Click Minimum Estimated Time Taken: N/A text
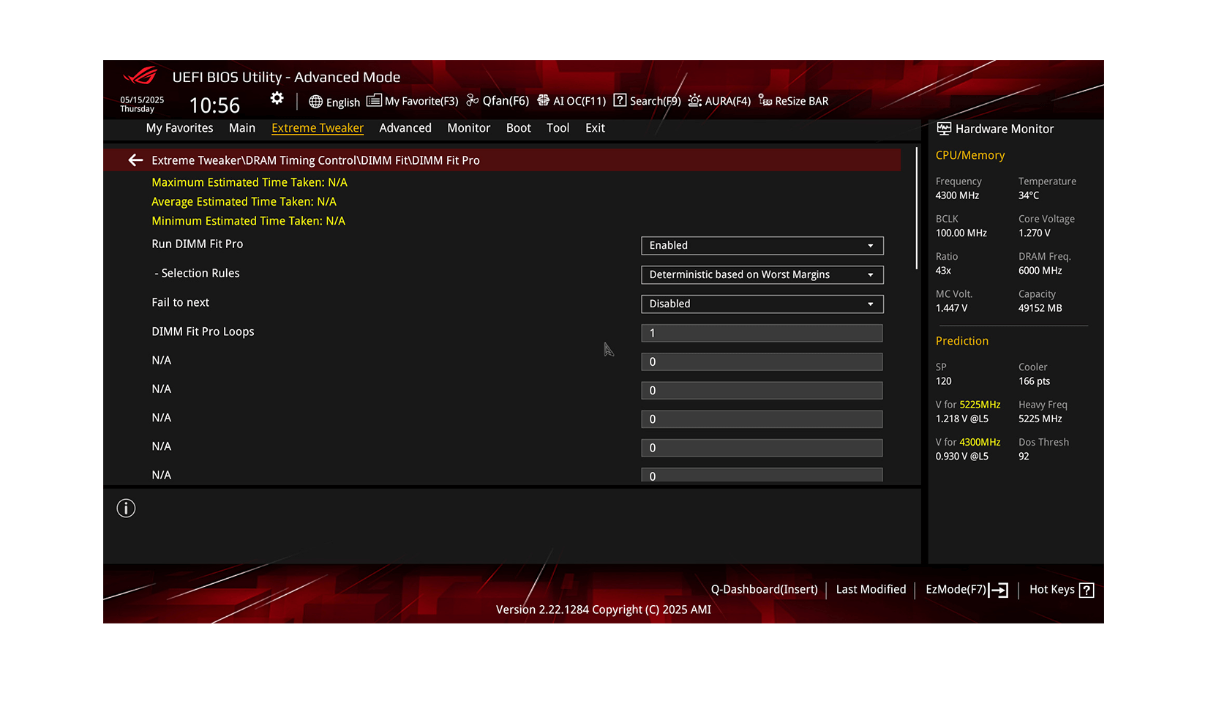This screenshot has width=1208, height=712. 248,221
